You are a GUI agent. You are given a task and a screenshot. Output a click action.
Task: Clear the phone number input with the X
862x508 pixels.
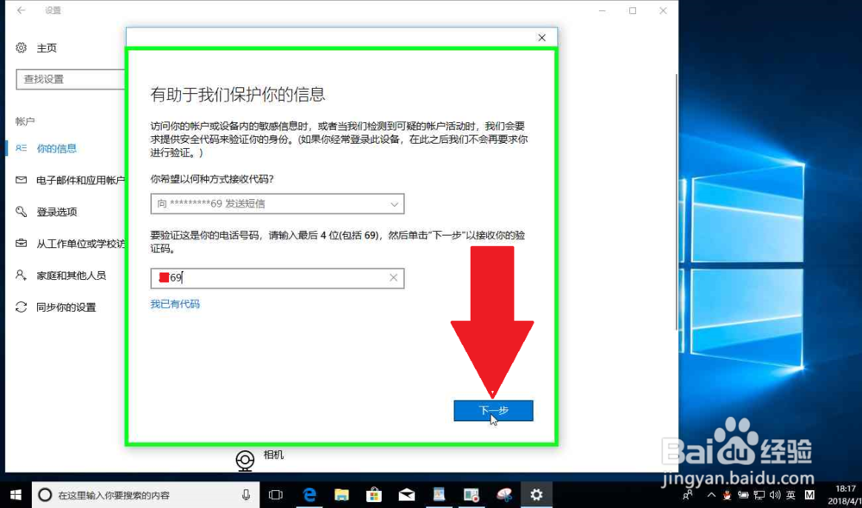pos(394,278)
